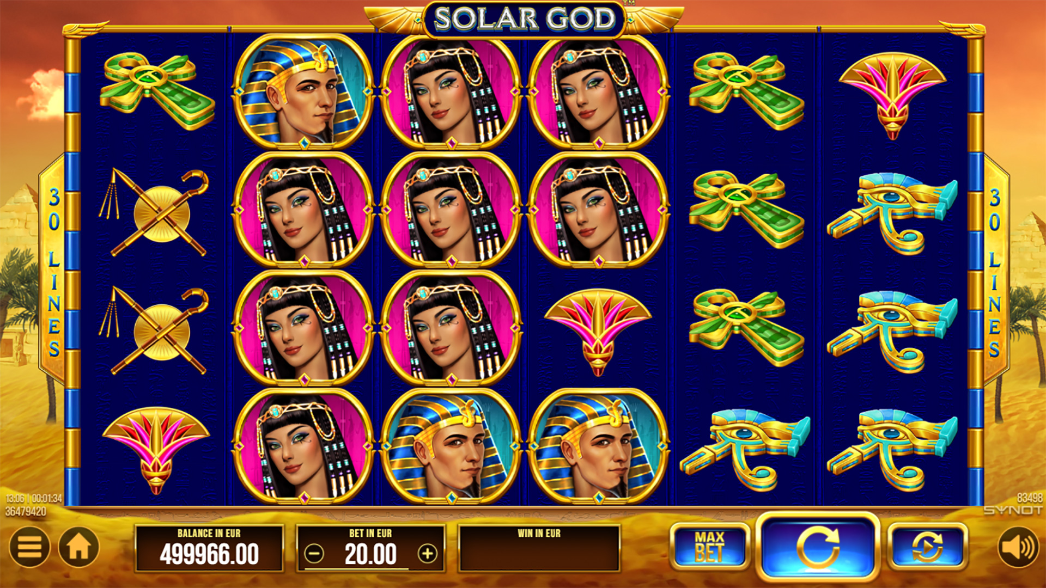Viewport: 1046px width, 588px height.
Task: Open the right 30 Lines side tab
Action: (x=995, y=271)
